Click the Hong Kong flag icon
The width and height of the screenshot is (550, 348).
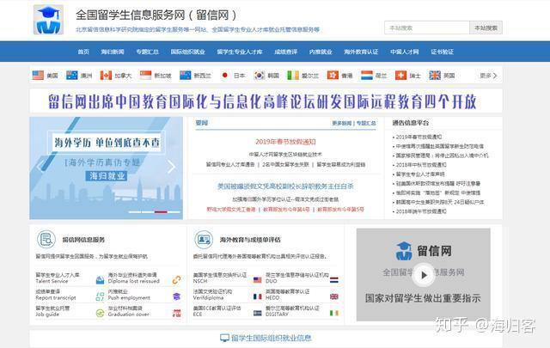pos(333,75)
